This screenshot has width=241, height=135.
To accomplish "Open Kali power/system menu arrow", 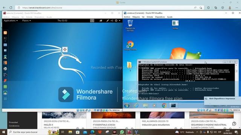I will pos(120,21).
